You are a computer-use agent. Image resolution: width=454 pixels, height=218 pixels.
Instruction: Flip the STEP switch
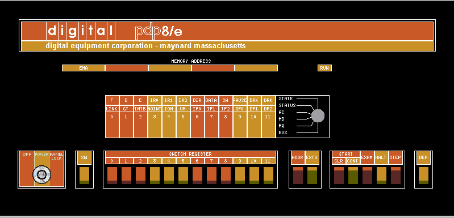(395, 176)
